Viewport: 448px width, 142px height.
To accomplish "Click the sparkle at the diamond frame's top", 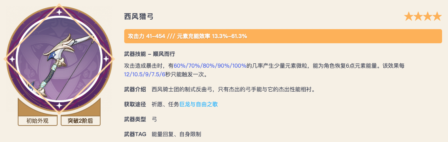I will point(59,12).
